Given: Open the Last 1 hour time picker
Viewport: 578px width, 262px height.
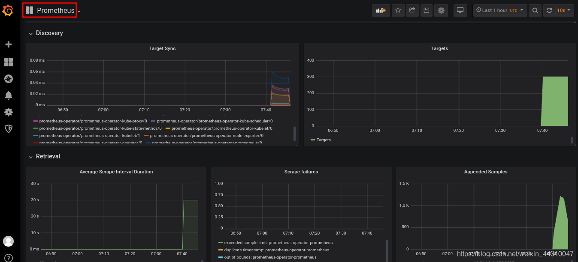Looking at the screenshot, I should pyautogui.click(x=500, y=10).
